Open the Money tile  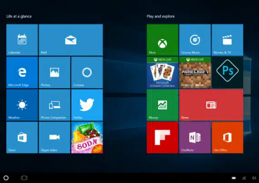pyautogui.click(x=162, y=105)
